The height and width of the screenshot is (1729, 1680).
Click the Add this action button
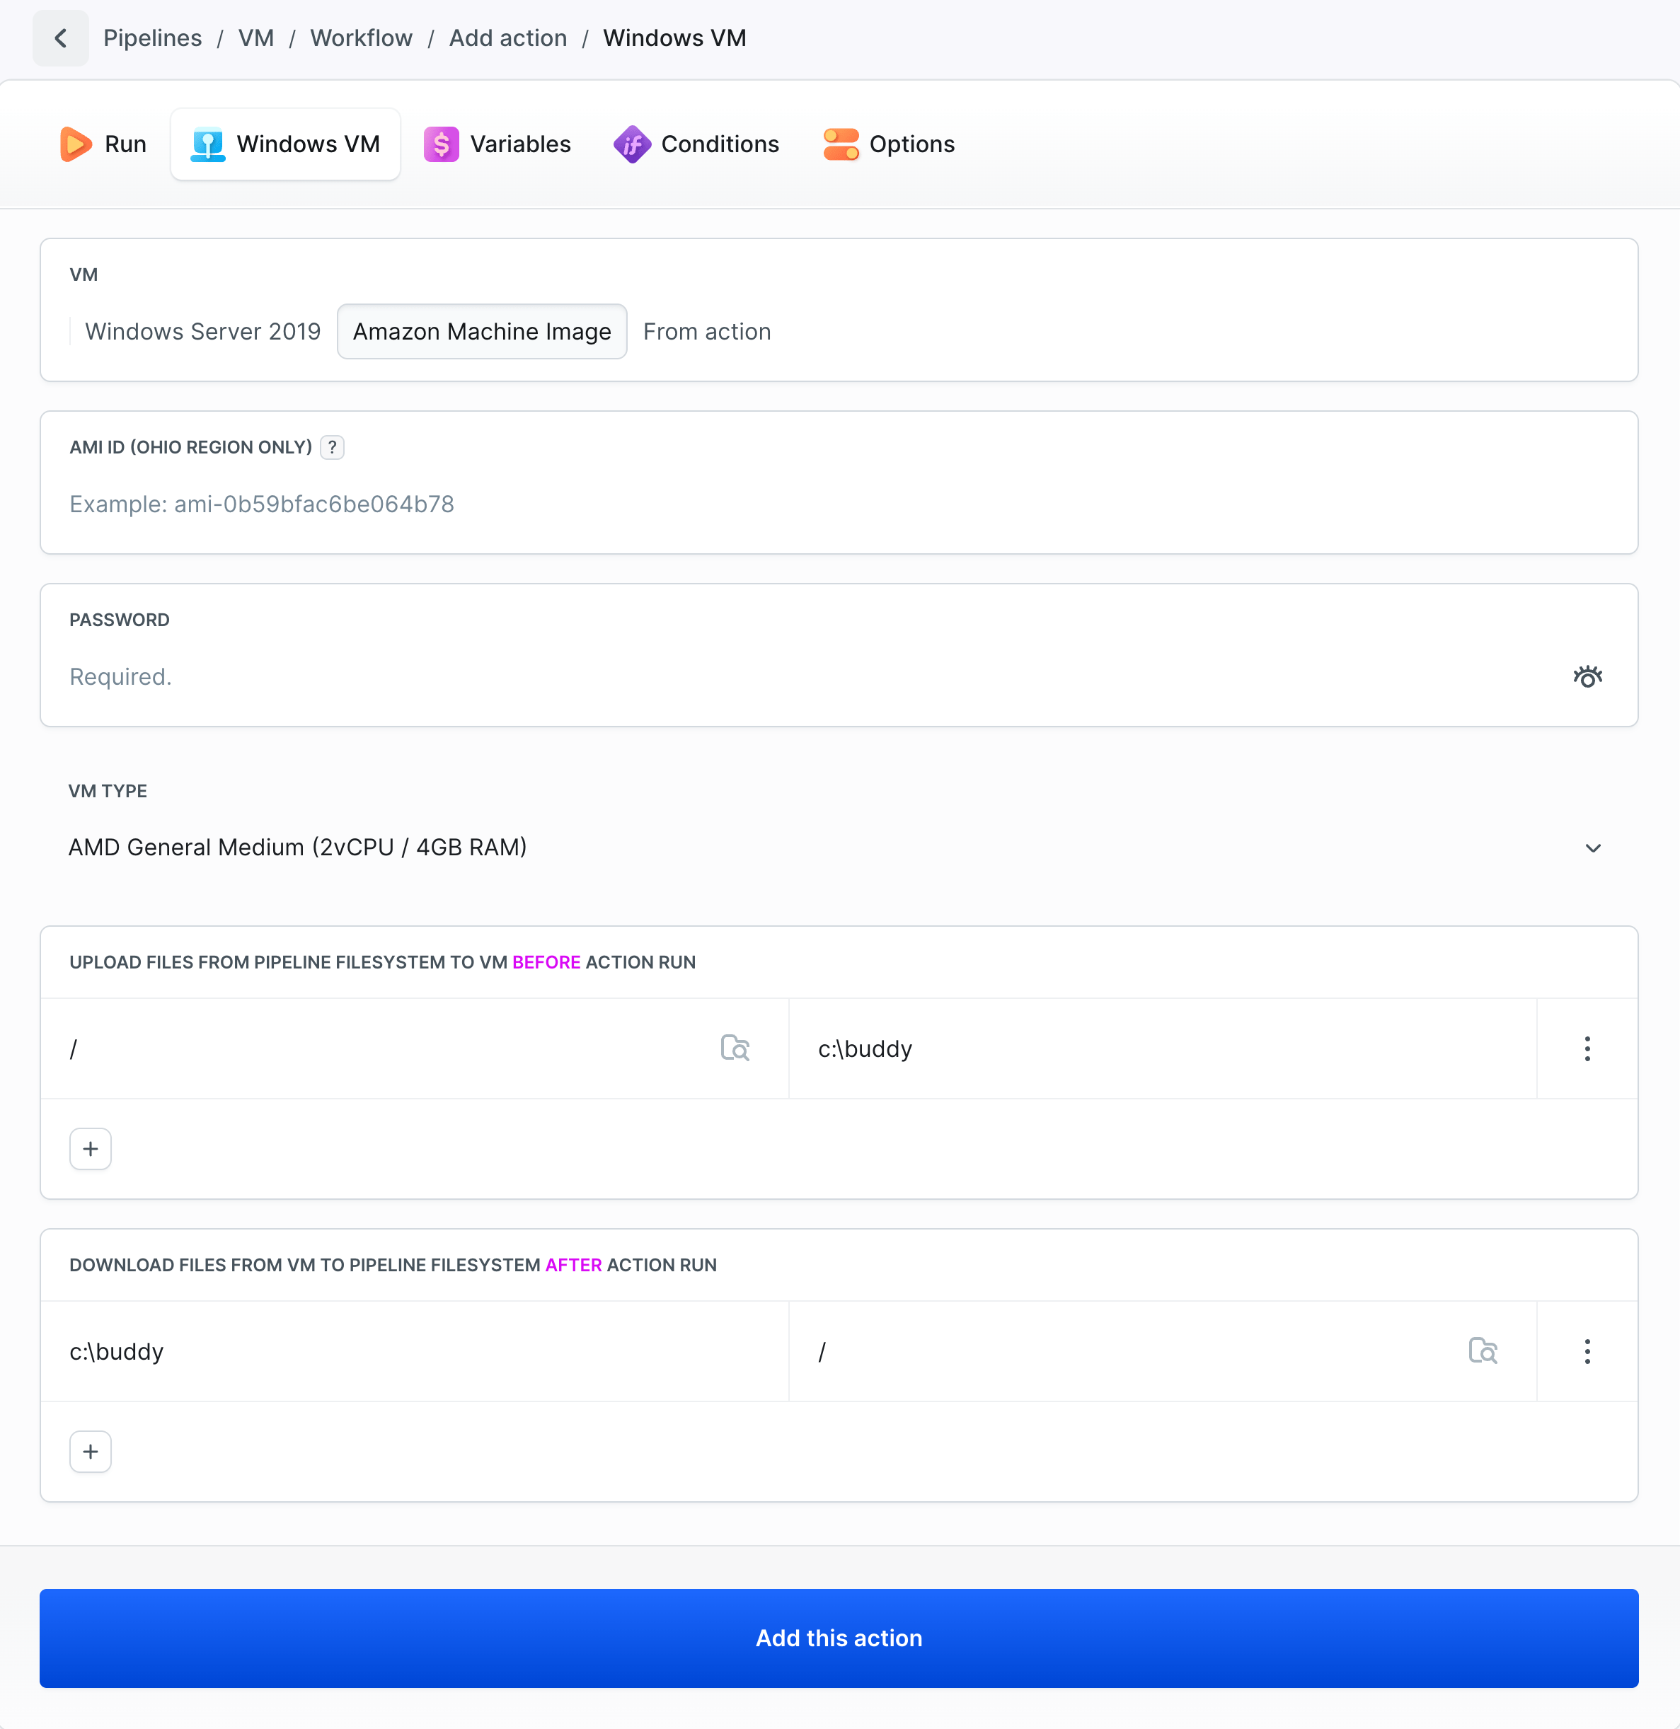point(839,1637)
